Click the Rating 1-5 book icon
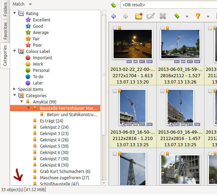The image size is (217, 194). pyautogui.click(x=21, y=13)
